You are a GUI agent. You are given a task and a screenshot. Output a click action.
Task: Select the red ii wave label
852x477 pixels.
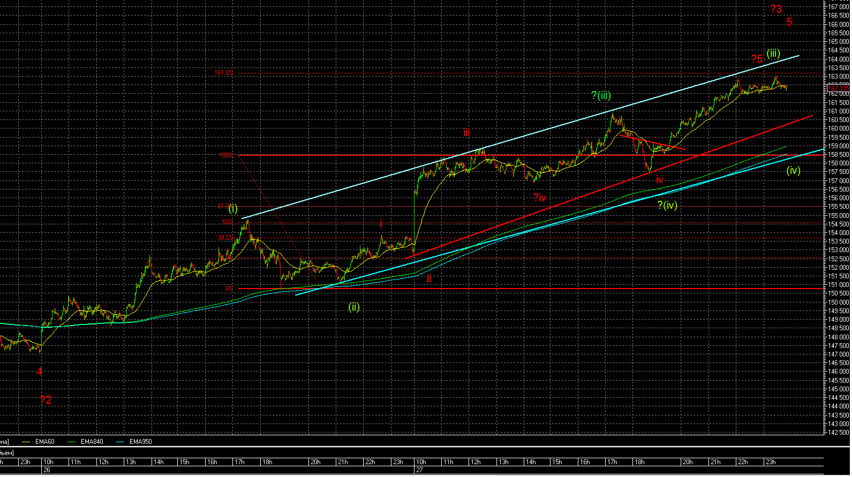(429, 279)
